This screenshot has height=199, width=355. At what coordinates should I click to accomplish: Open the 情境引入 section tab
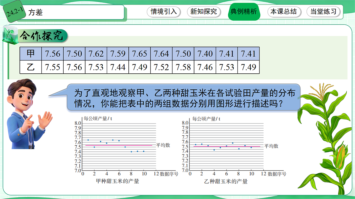(164, 12)
